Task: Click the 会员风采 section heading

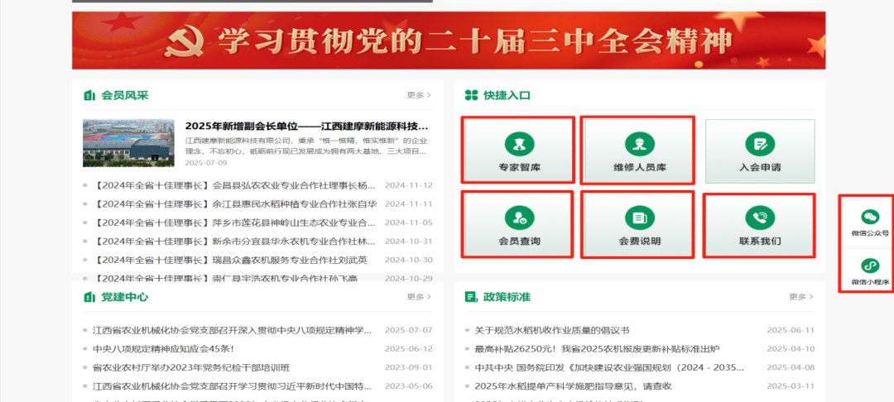Action: (x=124, y=95)
